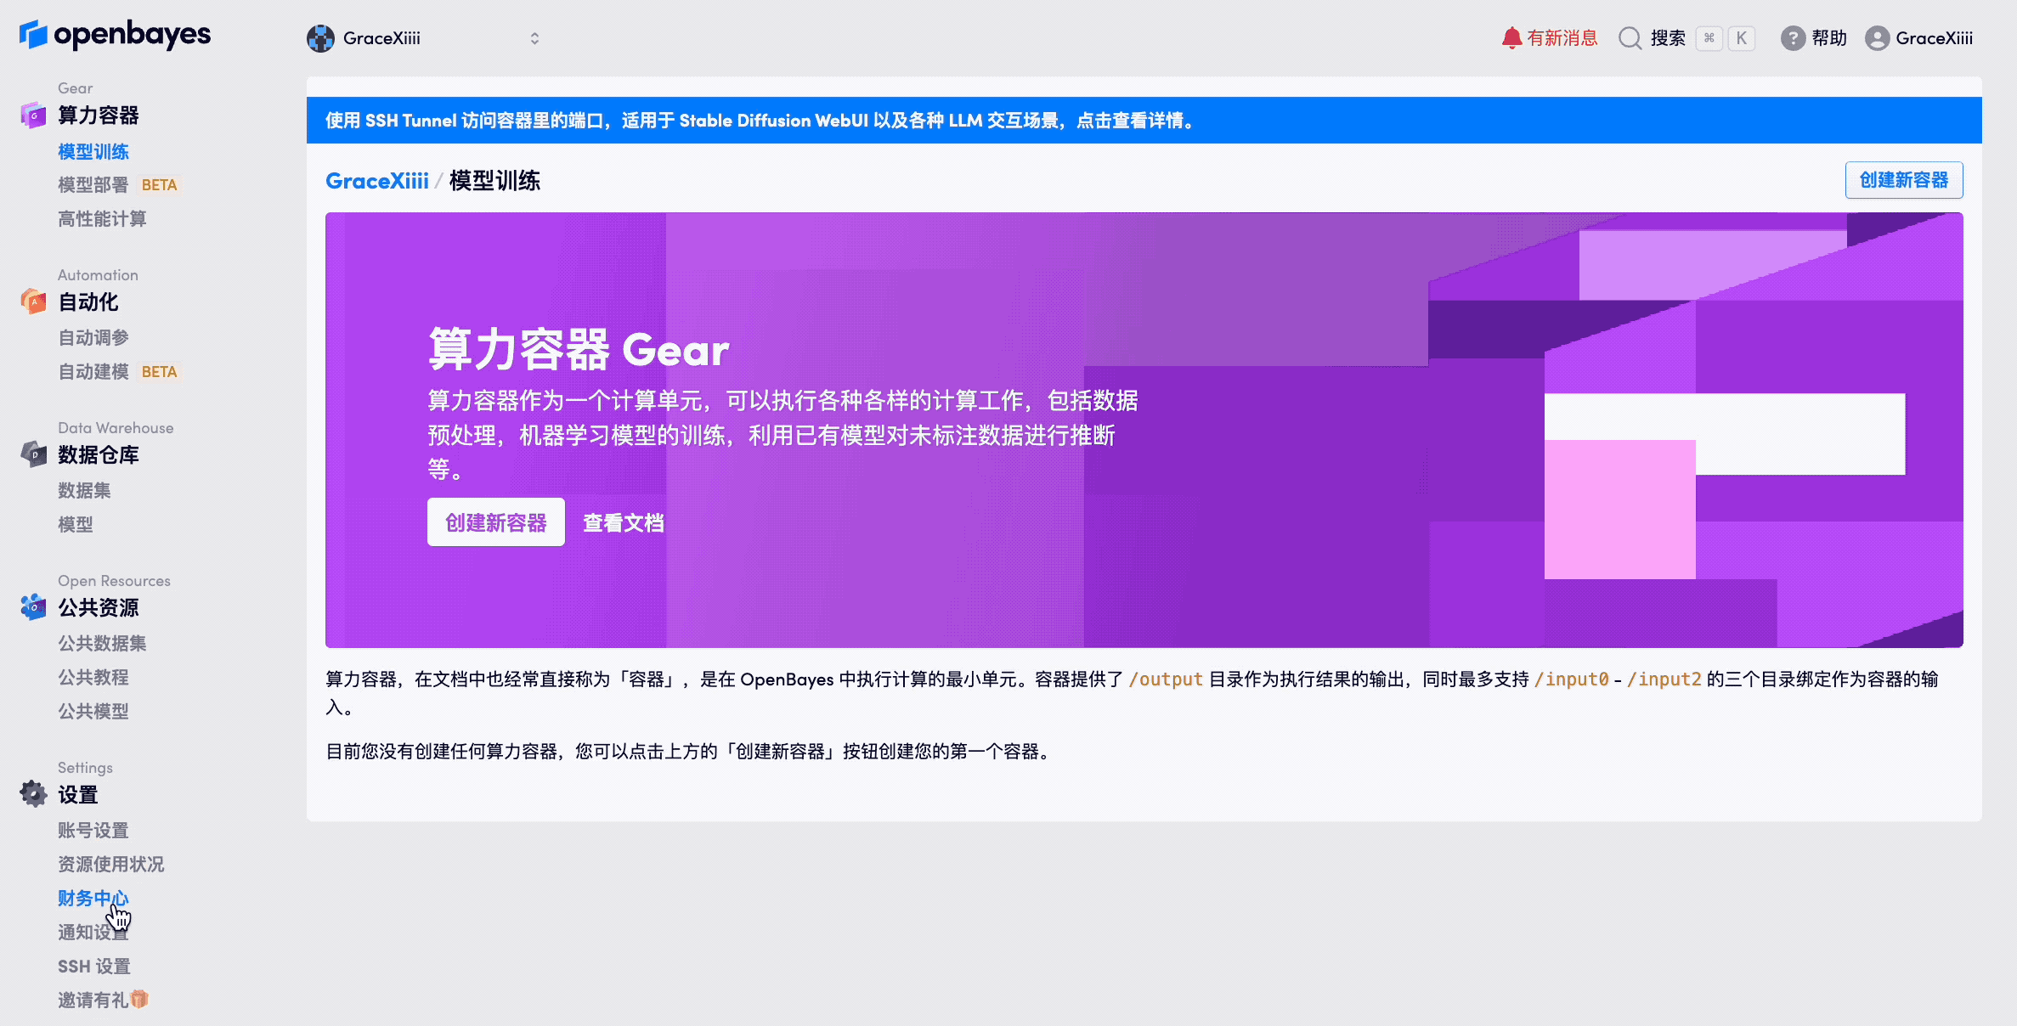The image size is (2017, 1026).
Task: Open the 设置 settings gear icon
Action: click(x=32, y=794)
